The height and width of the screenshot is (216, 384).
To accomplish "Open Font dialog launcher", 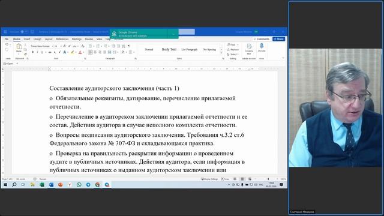I will point(85,59).
